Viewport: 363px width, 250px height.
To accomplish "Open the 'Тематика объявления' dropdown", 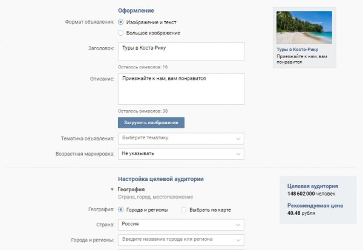I will (x=181, y=138).
